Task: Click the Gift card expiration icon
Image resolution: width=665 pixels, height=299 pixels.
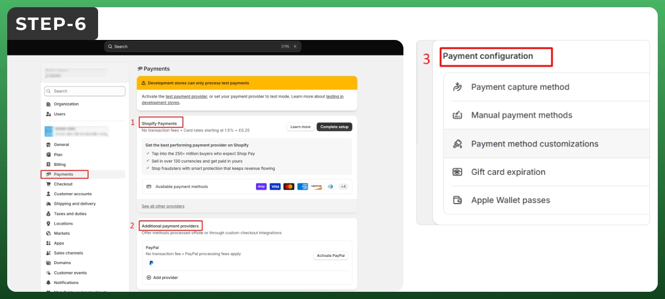Action: click(x=457, y=172)
